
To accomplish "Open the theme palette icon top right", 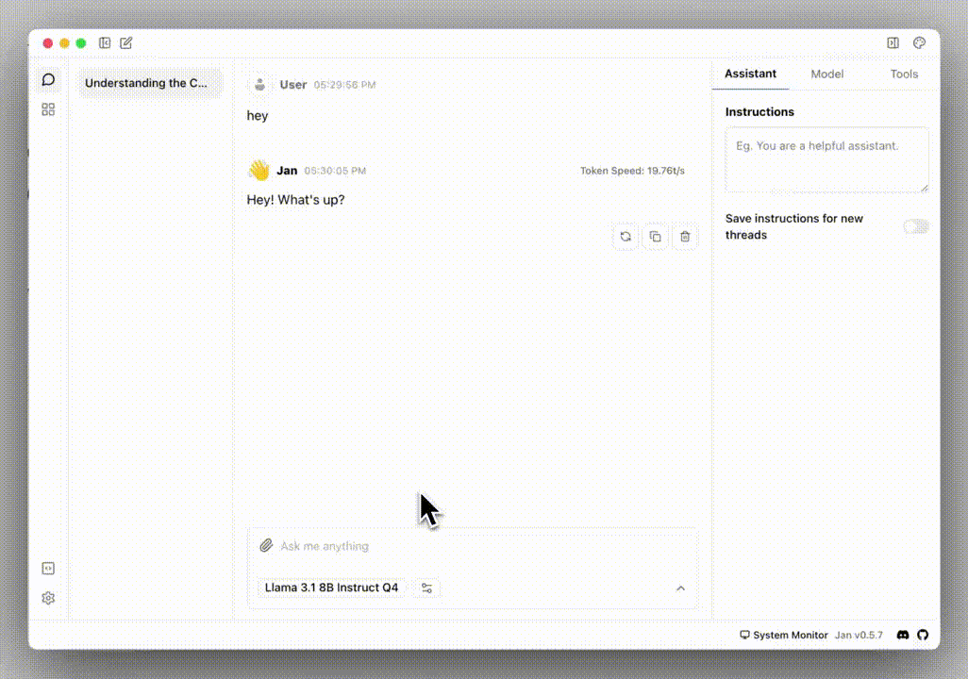I will pyautogui.click(x=919, y=41).
